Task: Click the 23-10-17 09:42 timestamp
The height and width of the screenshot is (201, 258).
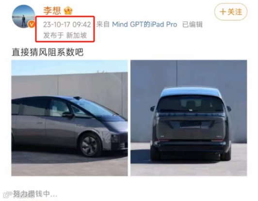Action: (67, 25)
